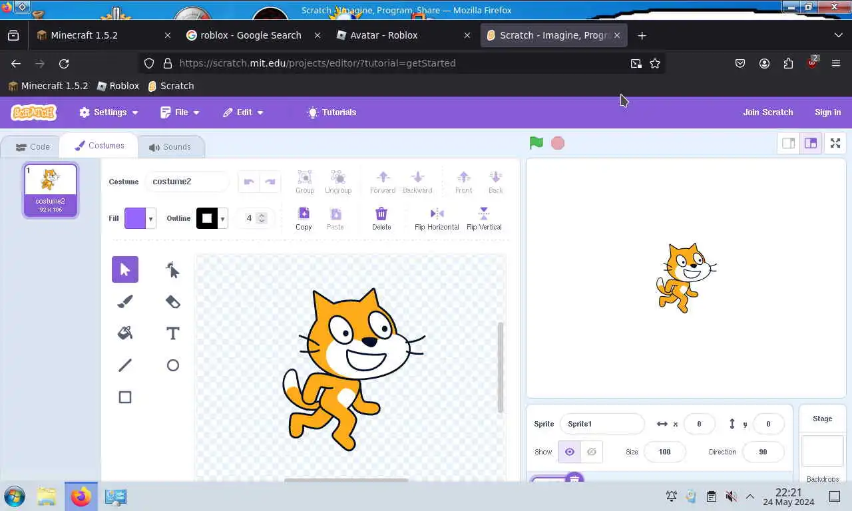Click the sprite Size field
The image size is (852, 511).
[664, 452]
